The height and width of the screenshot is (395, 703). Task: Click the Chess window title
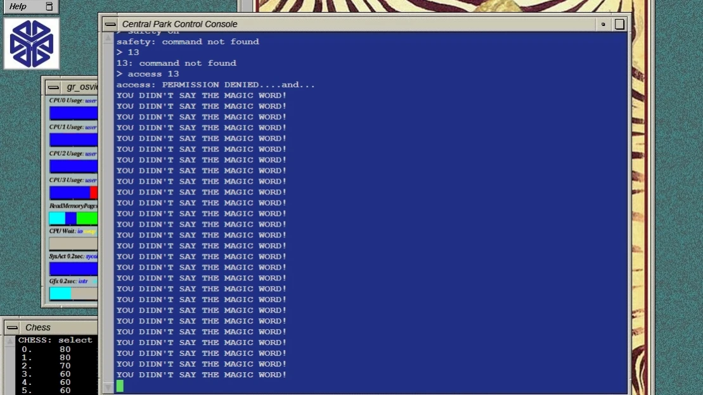(x=37, y=327)
